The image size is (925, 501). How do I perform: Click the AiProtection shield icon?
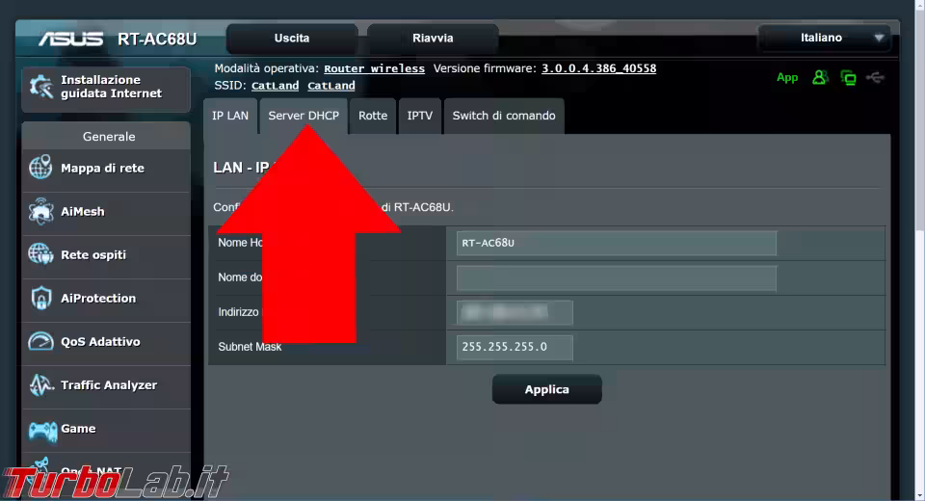(x=40, y=298)
